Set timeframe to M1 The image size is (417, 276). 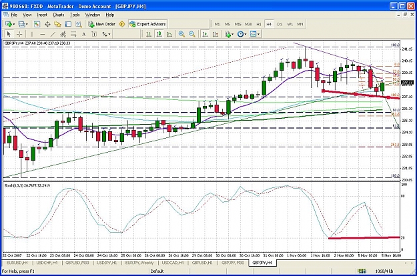pyautogui.click(x=217, y=24)
